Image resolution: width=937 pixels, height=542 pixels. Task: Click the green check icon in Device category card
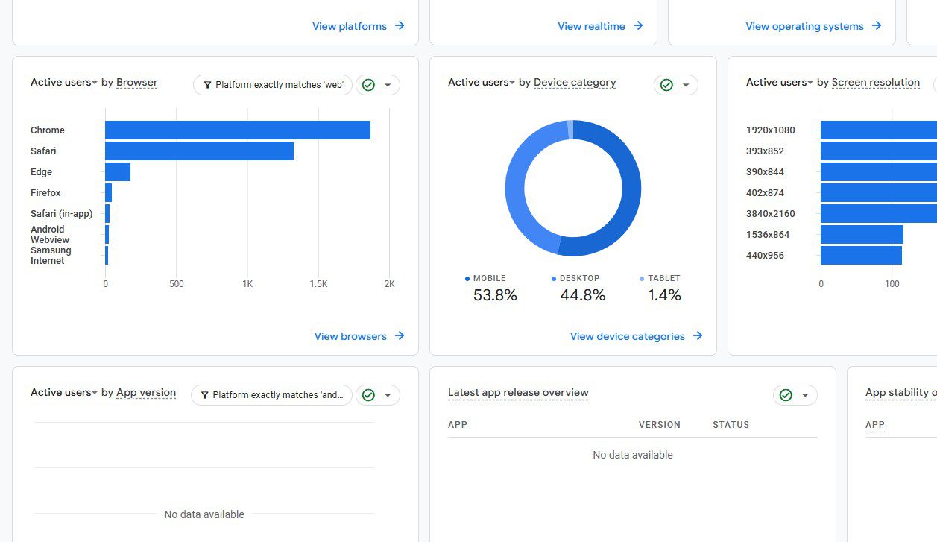click(x=666, y=85)
